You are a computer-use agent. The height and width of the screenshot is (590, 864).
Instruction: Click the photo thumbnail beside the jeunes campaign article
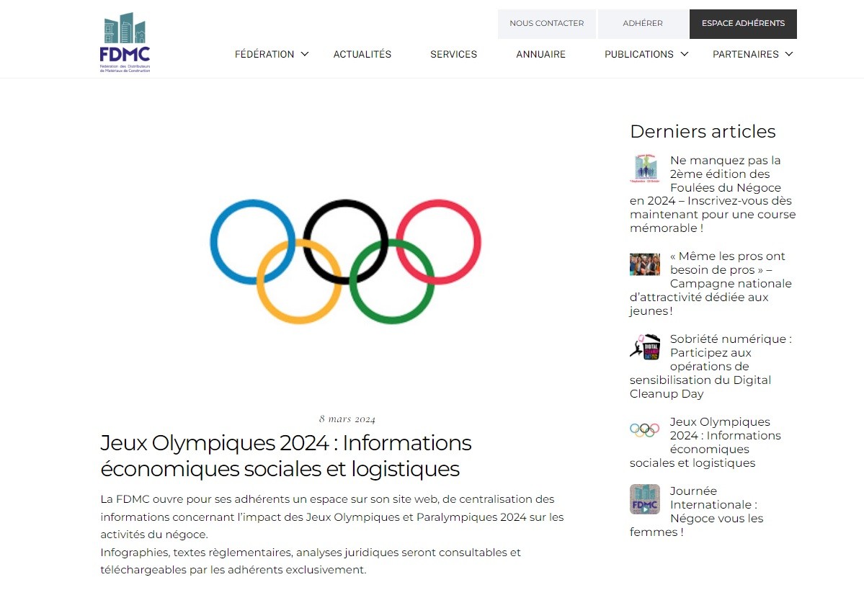click(x=644, y=264)
